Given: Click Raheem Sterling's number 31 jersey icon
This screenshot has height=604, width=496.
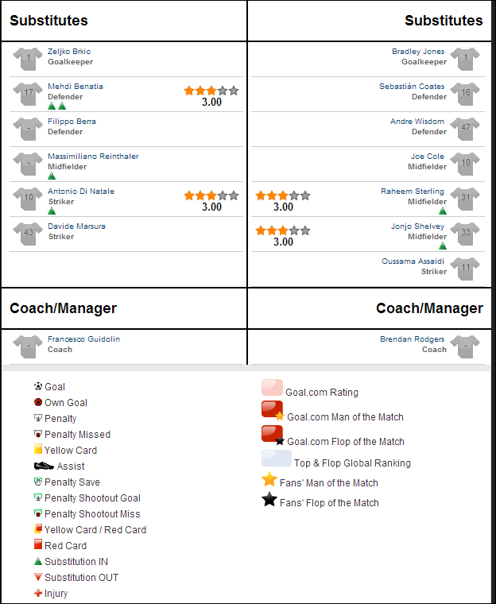Looking at the screenshot, I should (465, 199).
